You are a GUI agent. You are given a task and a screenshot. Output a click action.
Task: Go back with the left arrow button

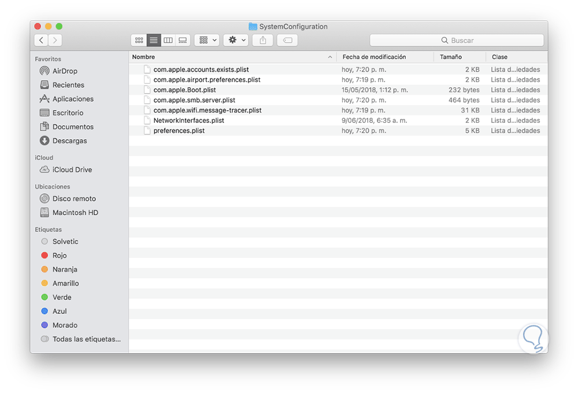[x=41, y=40]
